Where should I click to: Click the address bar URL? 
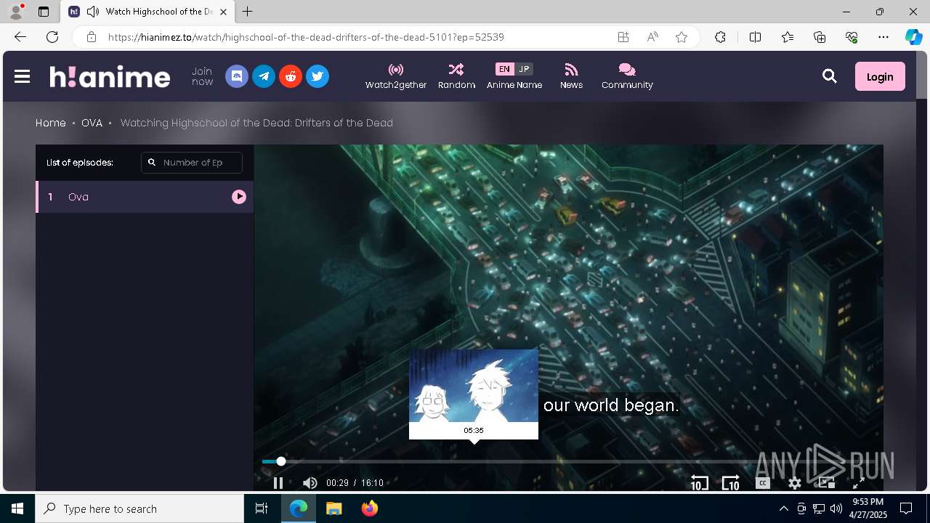pyautogui.click(x=306, y=37)
